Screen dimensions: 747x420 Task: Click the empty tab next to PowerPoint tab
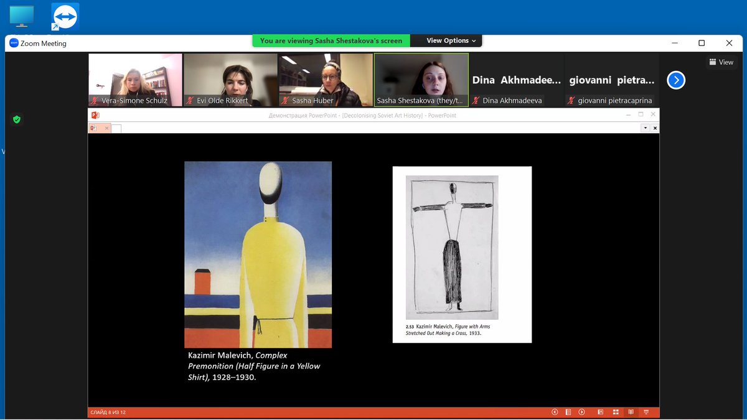[116, 128]
